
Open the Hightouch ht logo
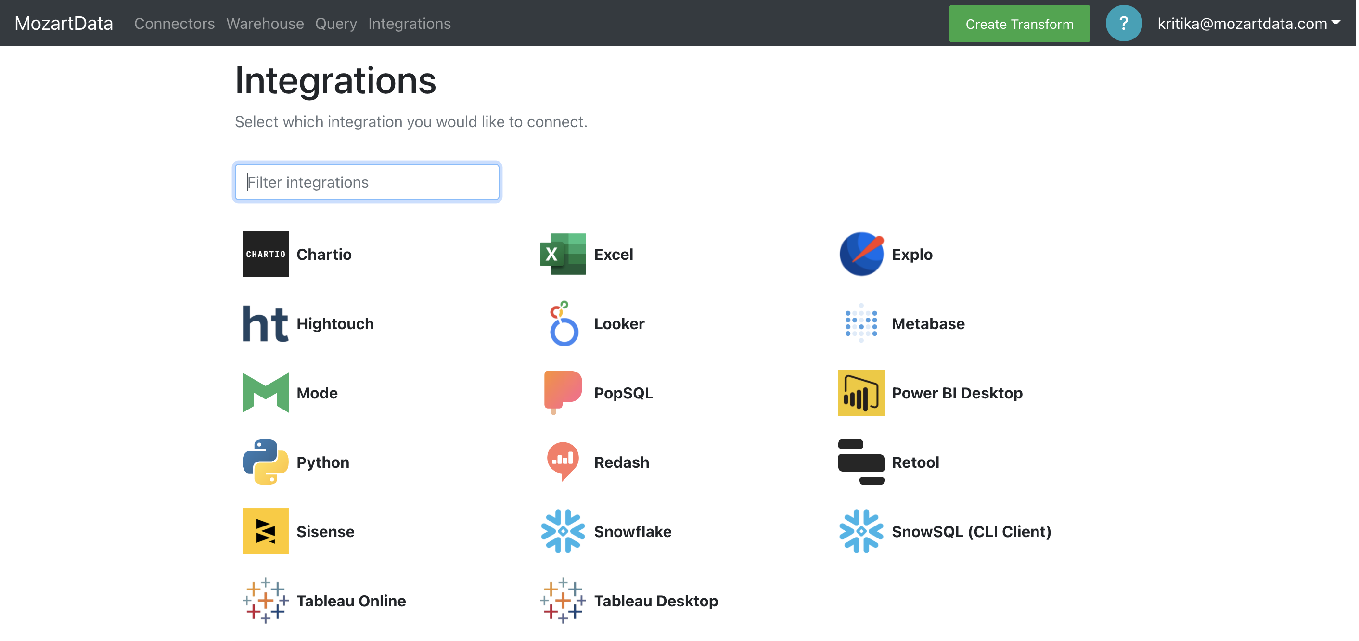pos(265,323)
